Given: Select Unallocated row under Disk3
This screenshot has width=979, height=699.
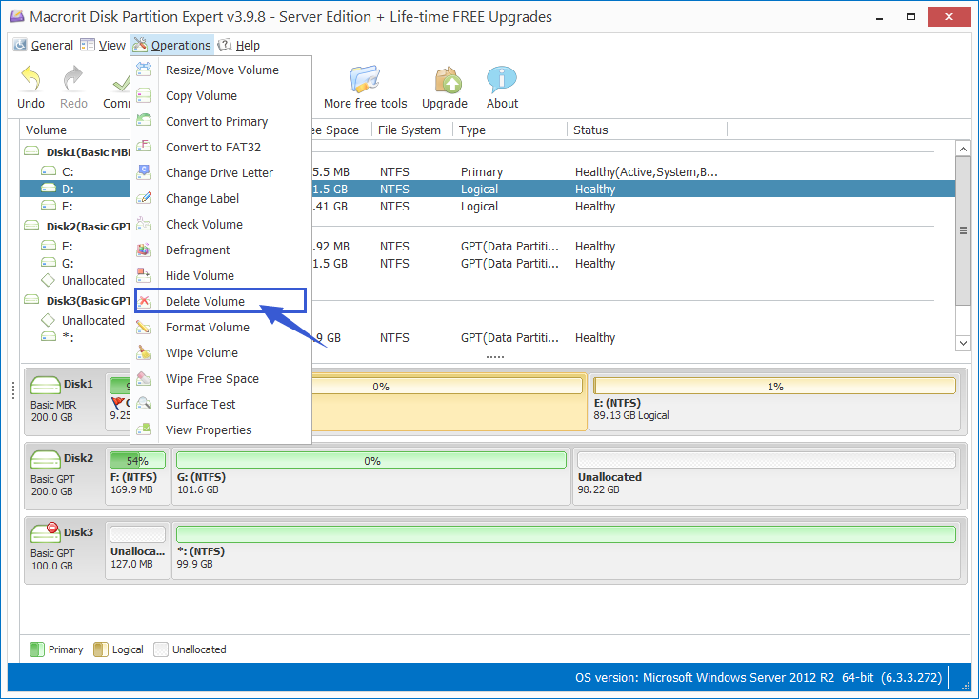Looking at the screenshot, I should 488,320.
